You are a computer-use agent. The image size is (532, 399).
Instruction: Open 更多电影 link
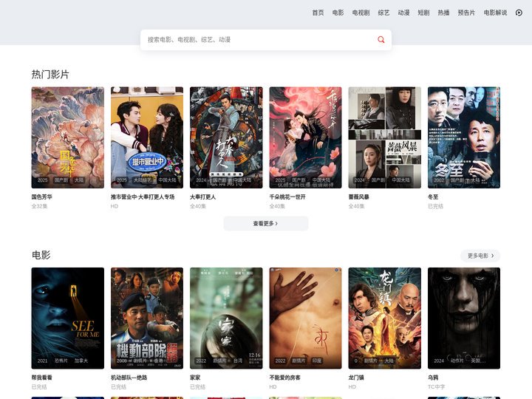pos(480,256)
